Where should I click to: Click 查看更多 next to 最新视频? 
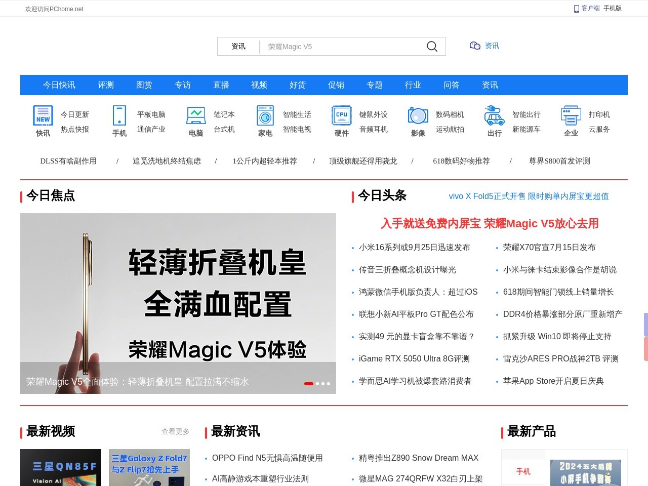(175, 431)
